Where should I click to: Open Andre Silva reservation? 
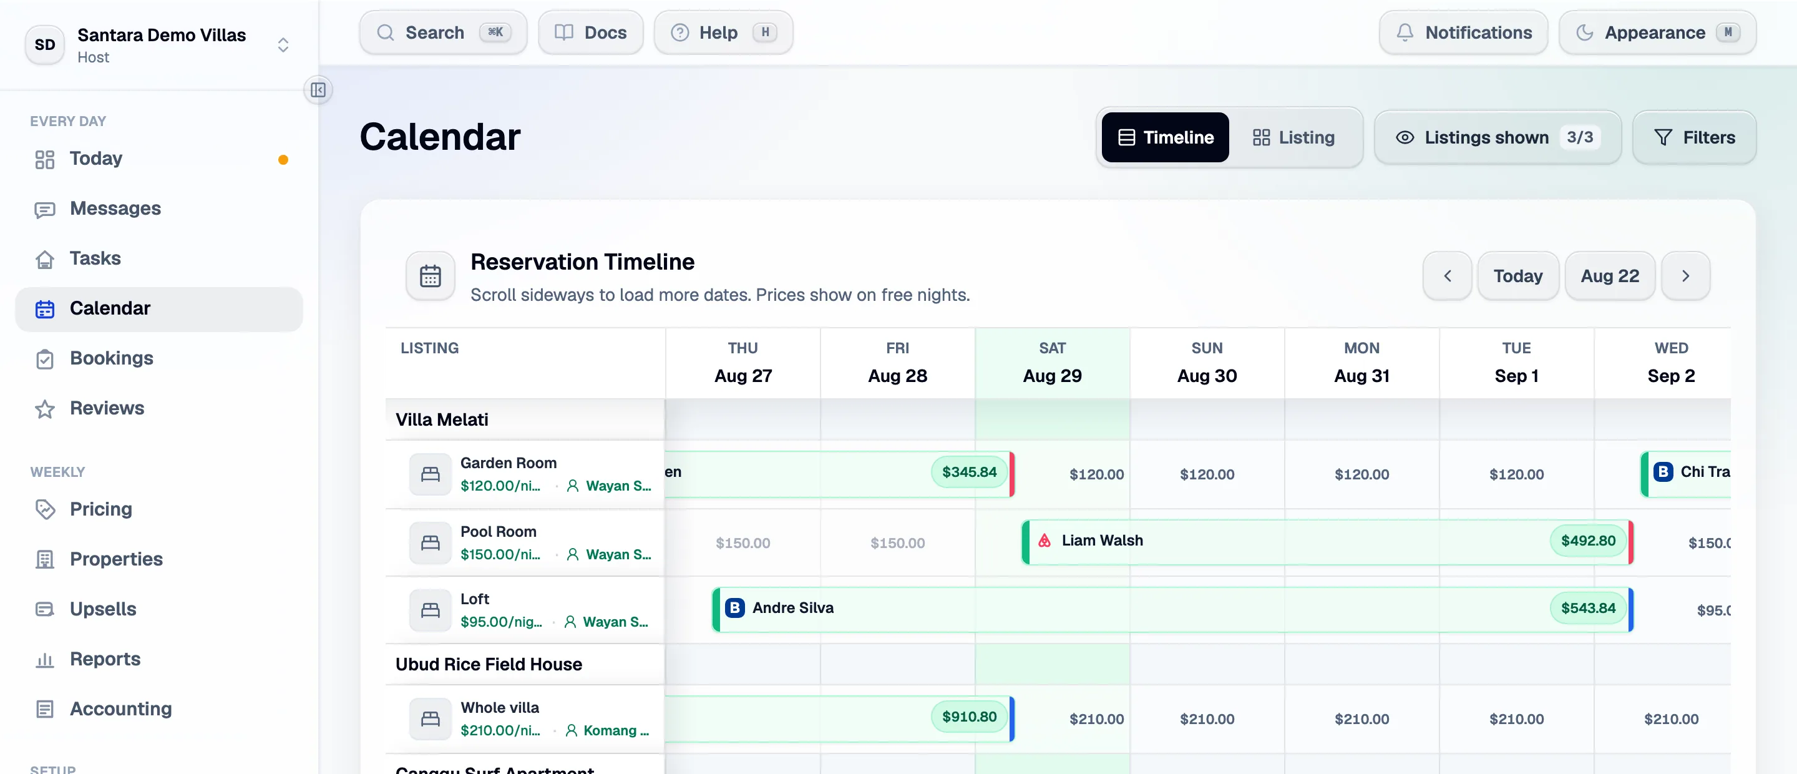pyautogui.click(x=1172, y=609)
